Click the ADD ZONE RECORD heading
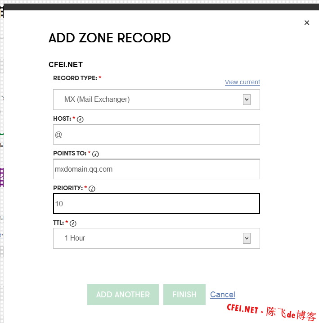 (x=109, y=38)
